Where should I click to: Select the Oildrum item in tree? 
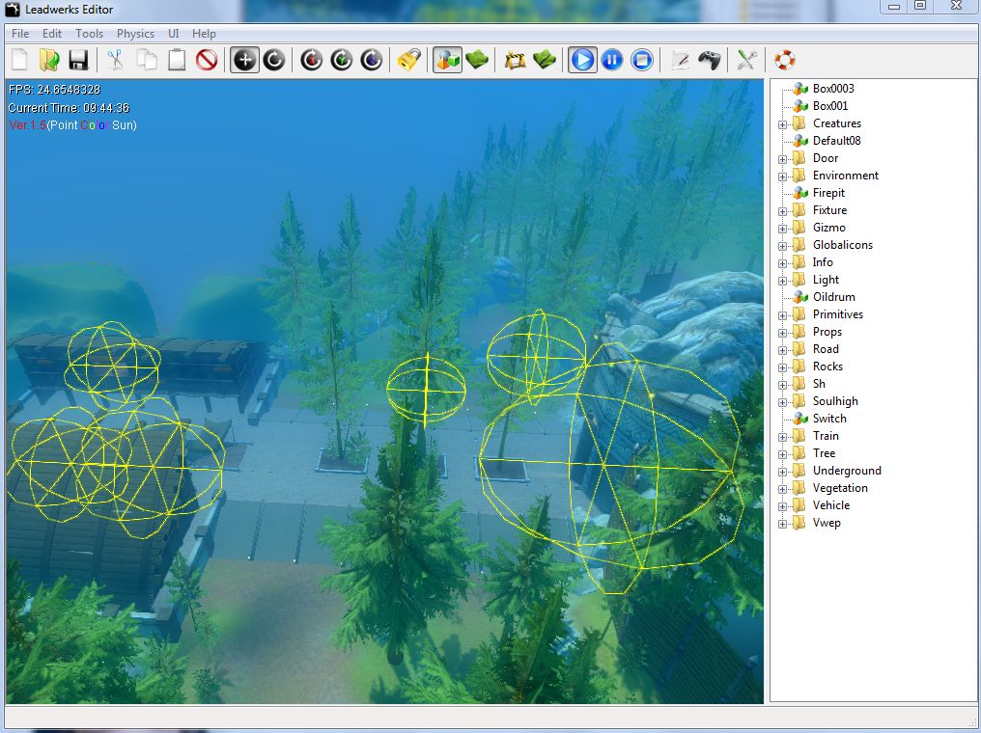point(833,297)
